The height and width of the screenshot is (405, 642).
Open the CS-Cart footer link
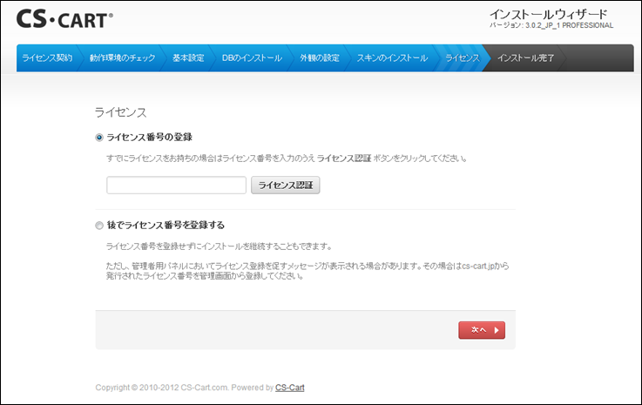click(289, 387)
